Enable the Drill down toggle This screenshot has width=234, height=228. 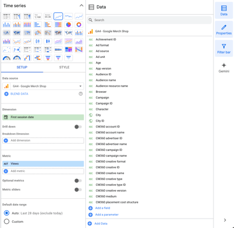78,127
